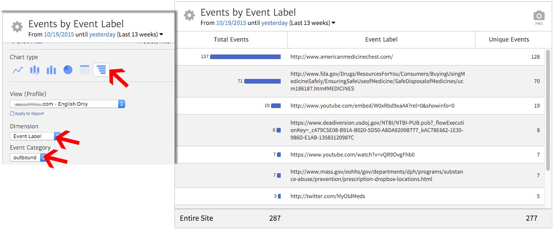Sort by Unique Events column header

point(509,40)
